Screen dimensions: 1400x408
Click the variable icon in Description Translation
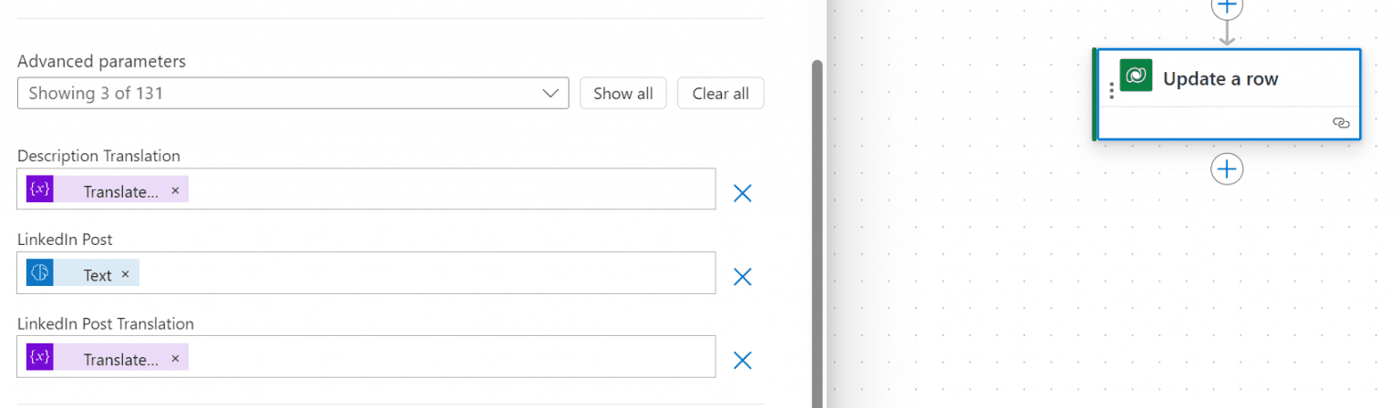click(40, 189)
